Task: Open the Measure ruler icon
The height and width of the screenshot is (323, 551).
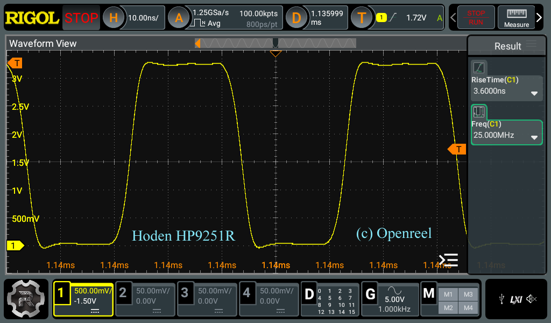Action: tap(516, 17)
